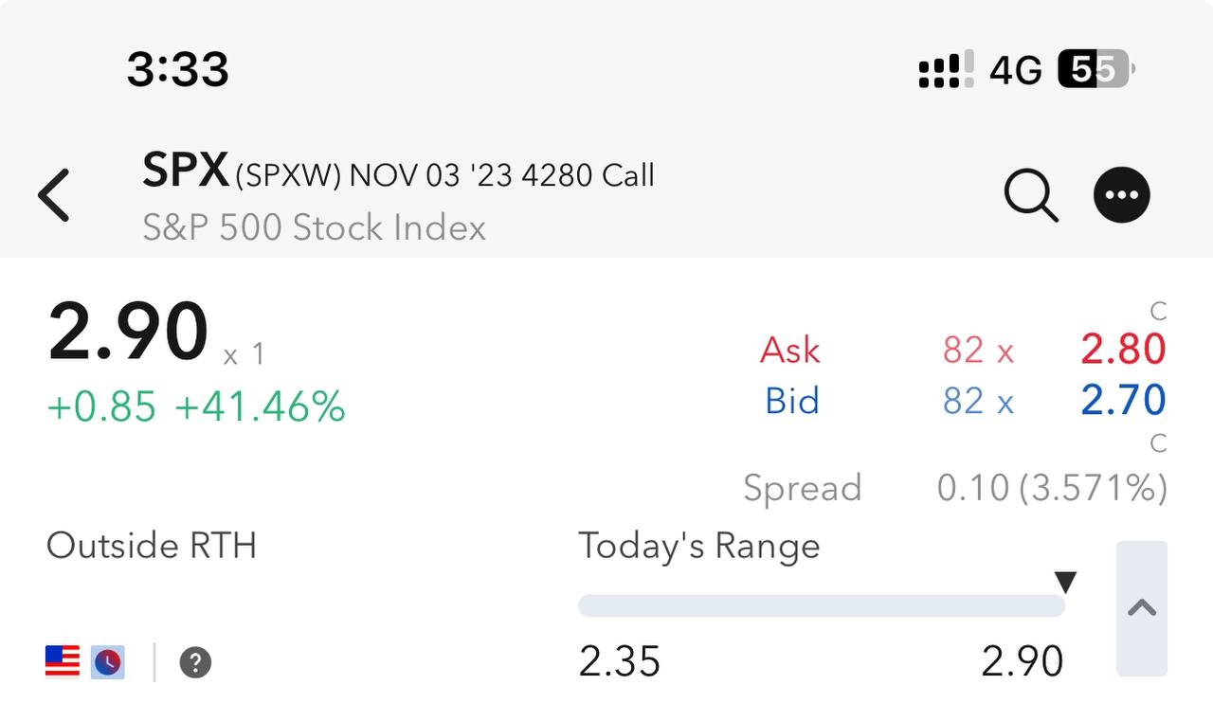
Task: Tap the Today's Range slider bar
Action: [821, 606]
